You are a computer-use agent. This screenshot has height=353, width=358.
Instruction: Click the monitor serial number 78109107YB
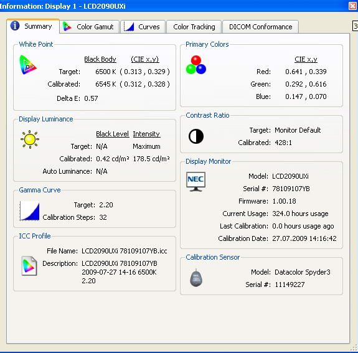(x=291, y=189)
